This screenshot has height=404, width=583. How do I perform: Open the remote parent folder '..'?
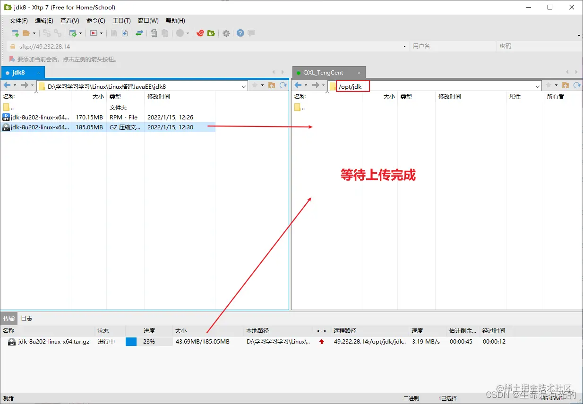click(300, 107)
